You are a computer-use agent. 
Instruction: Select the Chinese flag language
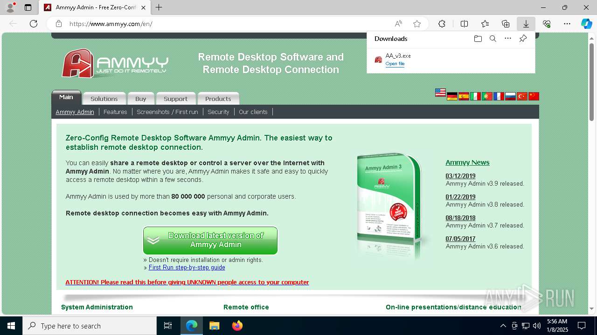(534, 96)
